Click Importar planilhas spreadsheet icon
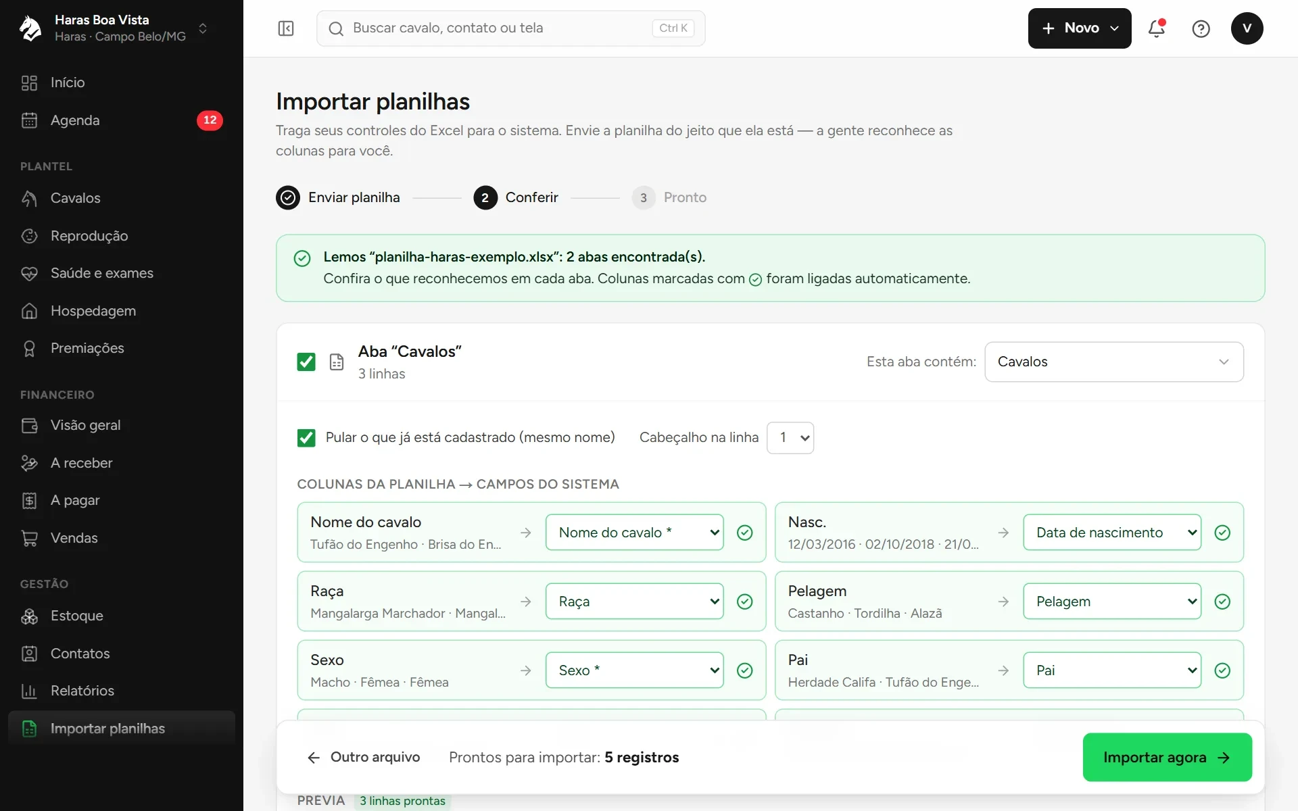Image resolution: width=1298 pixels, height=811 pixels. [x=29, y=729]
